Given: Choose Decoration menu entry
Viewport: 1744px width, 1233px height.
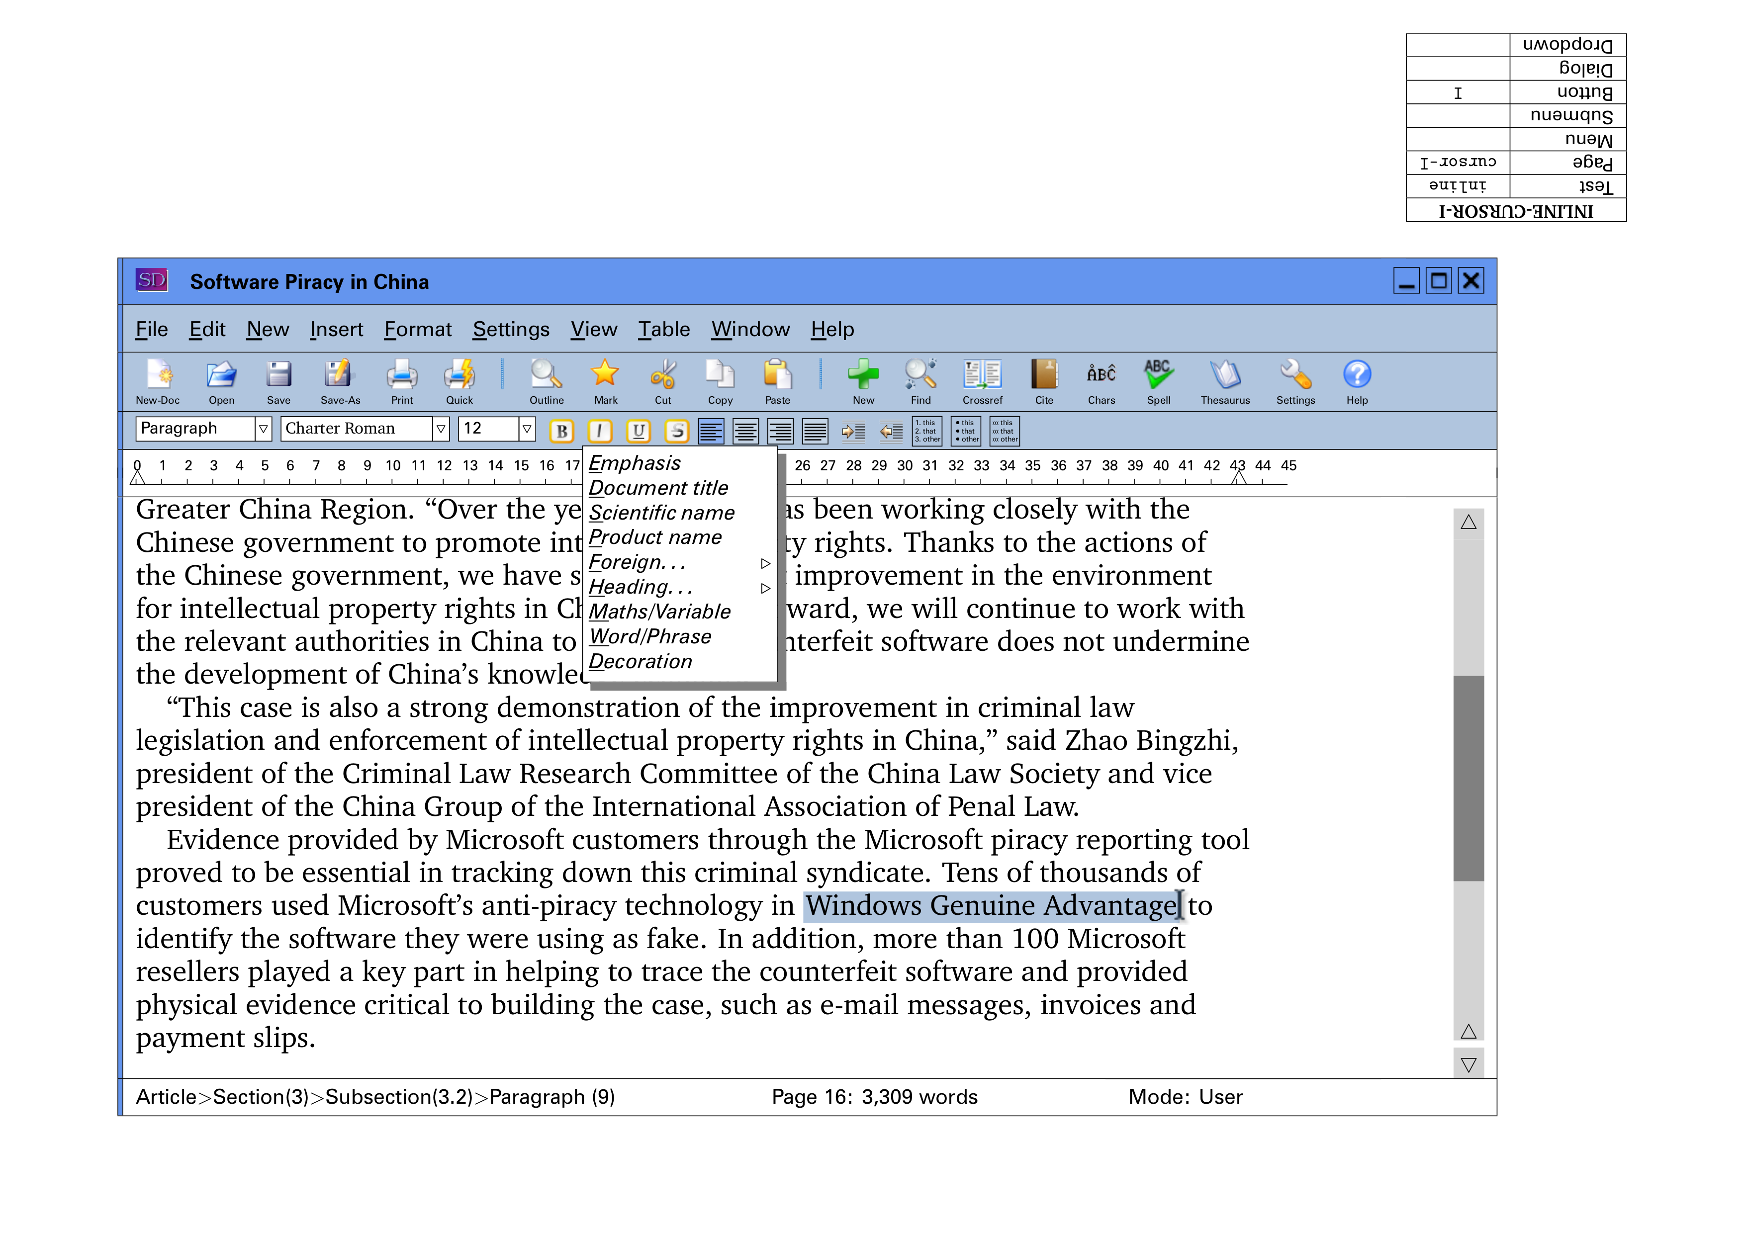Looking at the screenshot, I should point(681,662).
